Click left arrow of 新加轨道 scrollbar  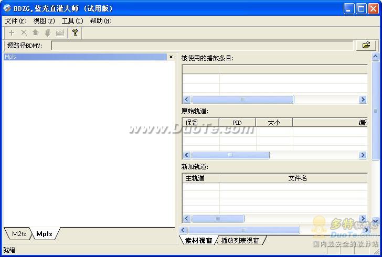(x=187, y=218)
